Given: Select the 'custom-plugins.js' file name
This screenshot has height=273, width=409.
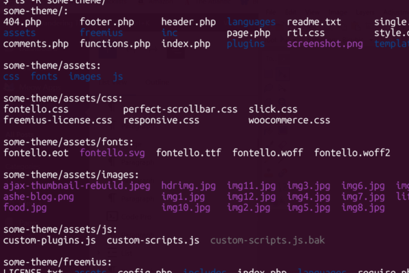Looking at the screenshot, I should [x=49, y=241].
